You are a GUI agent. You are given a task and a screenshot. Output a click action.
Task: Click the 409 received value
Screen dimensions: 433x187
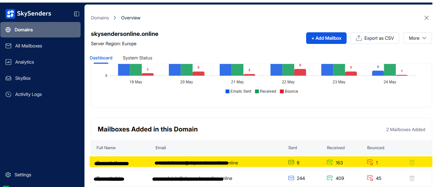pyautogui.click(x=340, y=178)
